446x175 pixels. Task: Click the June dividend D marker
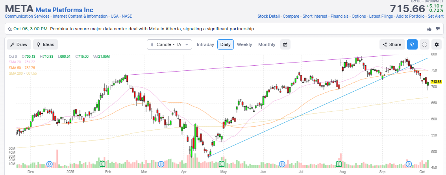(282, 164)
